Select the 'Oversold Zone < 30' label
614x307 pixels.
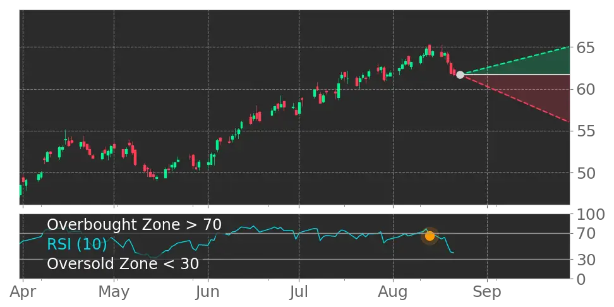123,264
